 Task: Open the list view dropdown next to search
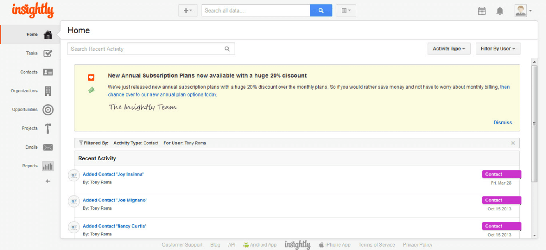[346, 10]
